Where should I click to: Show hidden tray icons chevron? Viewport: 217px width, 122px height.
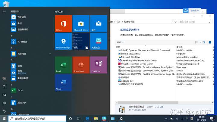(x=166, y=119)
